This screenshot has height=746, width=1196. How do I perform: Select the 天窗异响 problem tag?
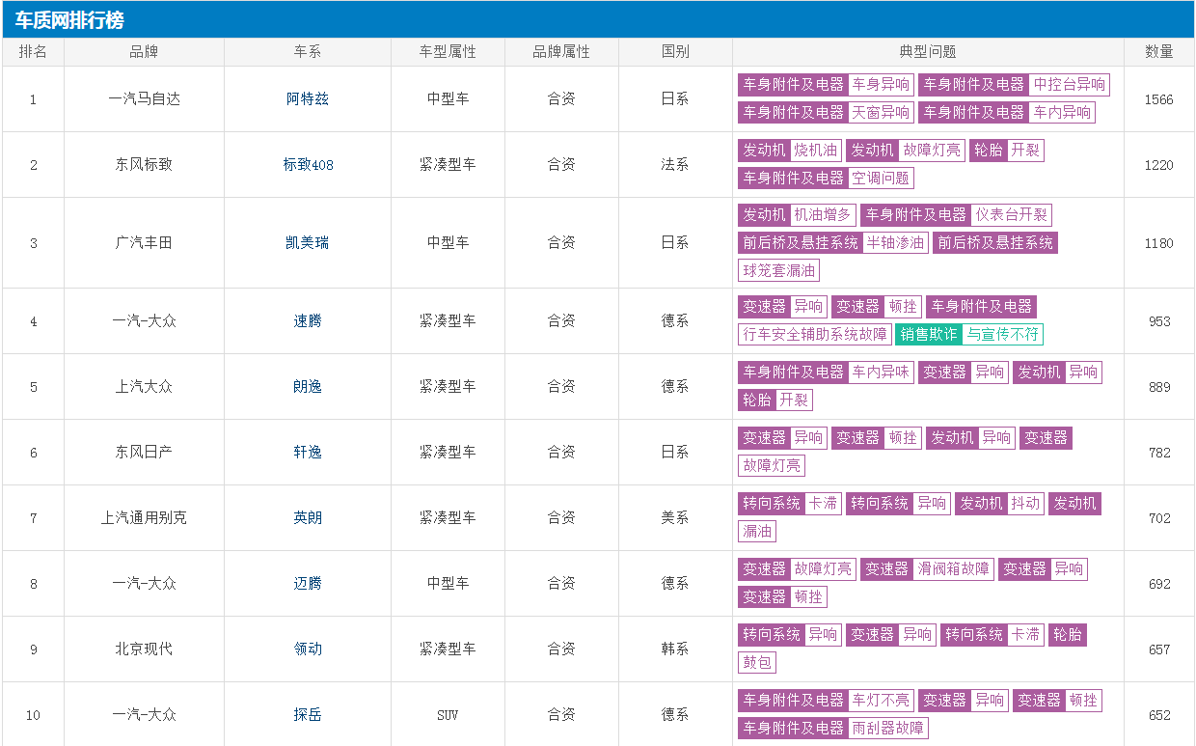(881, 112)
